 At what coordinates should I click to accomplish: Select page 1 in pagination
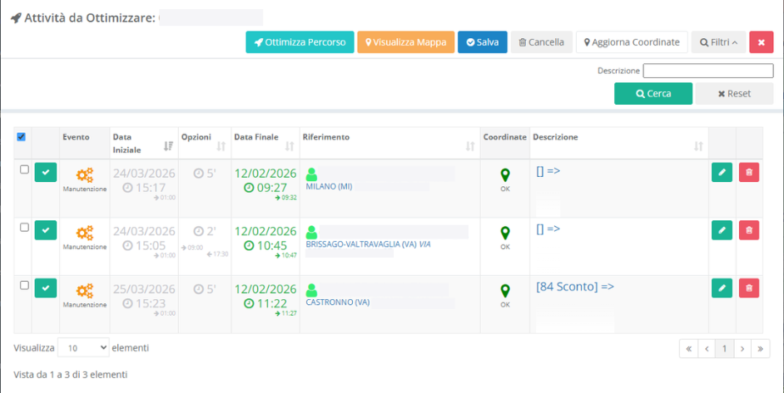click(x=724, y=349)
